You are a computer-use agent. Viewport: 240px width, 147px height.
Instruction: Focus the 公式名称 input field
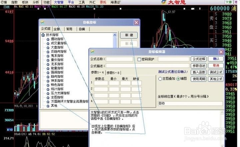pos(119,59)
